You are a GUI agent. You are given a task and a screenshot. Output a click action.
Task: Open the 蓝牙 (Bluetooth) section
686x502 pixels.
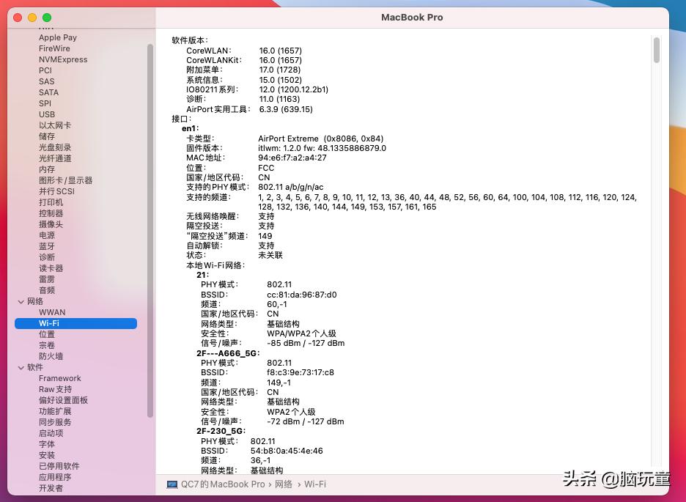click(46, 246)
